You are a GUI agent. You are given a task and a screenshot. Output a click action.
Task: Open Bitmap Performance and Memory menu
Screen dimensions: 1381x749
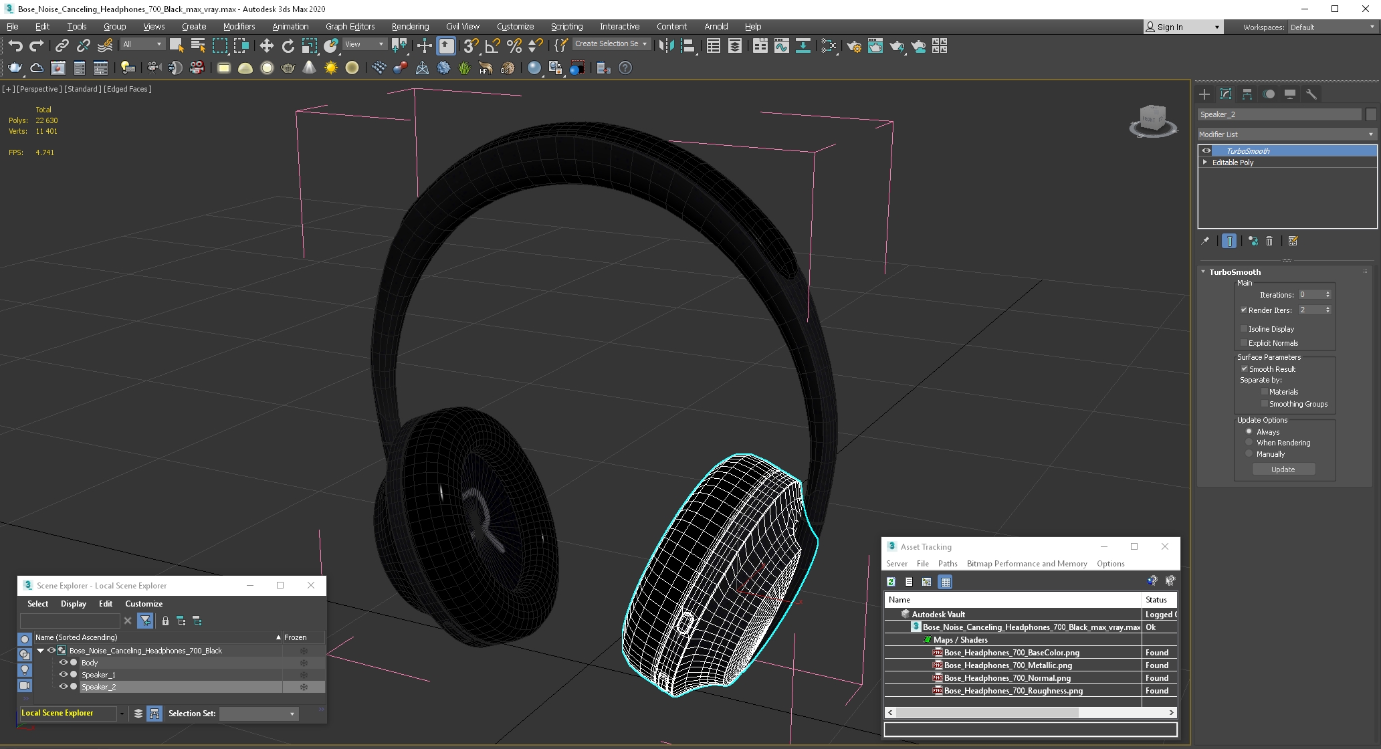1027,564
